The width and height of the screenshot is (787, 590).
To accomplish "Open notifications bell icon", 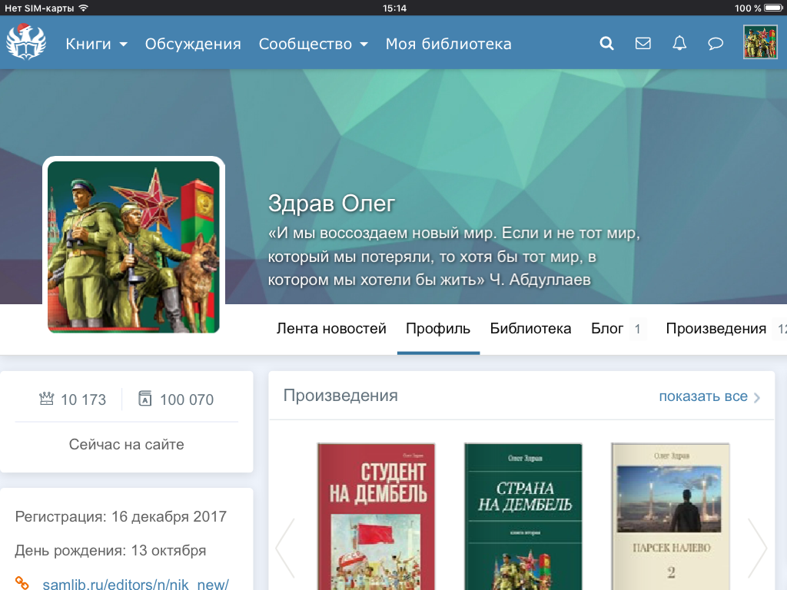I will (x=679, y=44).
